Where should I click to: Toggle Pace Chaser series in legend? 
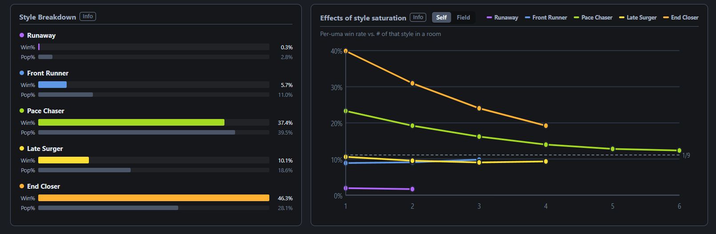tap(593, 17)
